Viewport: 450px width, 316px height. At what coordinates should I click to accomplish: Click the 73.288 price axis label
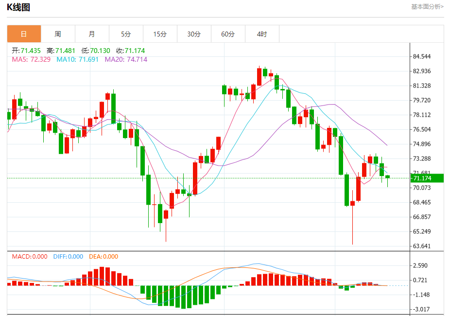[x=422, y=158]
